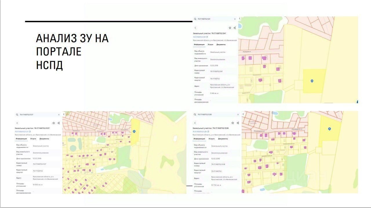371x208 pixels.
Task: Open the Документы tab in the 541 panel
Action: tap(221, 44)
